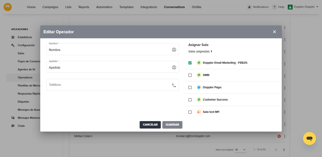Click into the Nombre input field
Image resolution: width=322 pixels, height=157 pixels.
[113, 49]
